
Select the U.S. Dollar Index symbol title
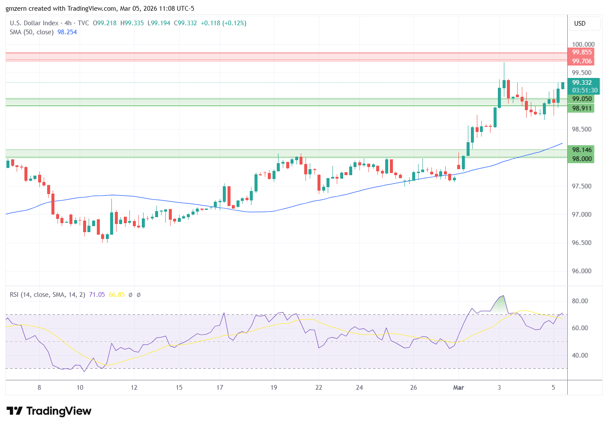click(34, 23)
